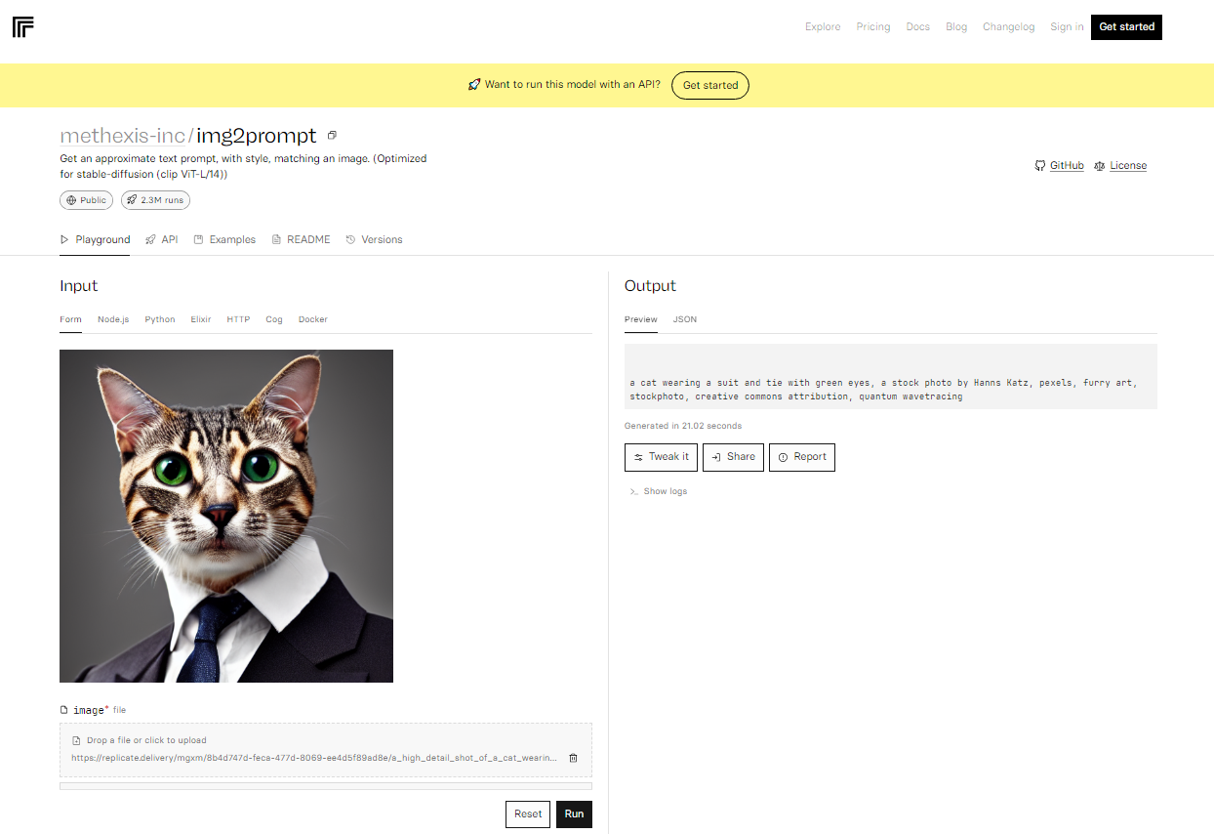Open the methexis-inc owner link
1214x834 pixels.
coord(122,136)
